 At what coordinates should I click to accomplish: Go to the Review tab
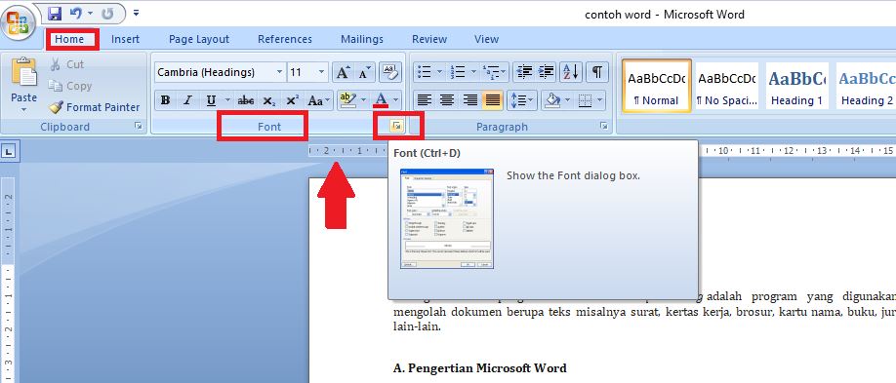(x=429, y=39)
